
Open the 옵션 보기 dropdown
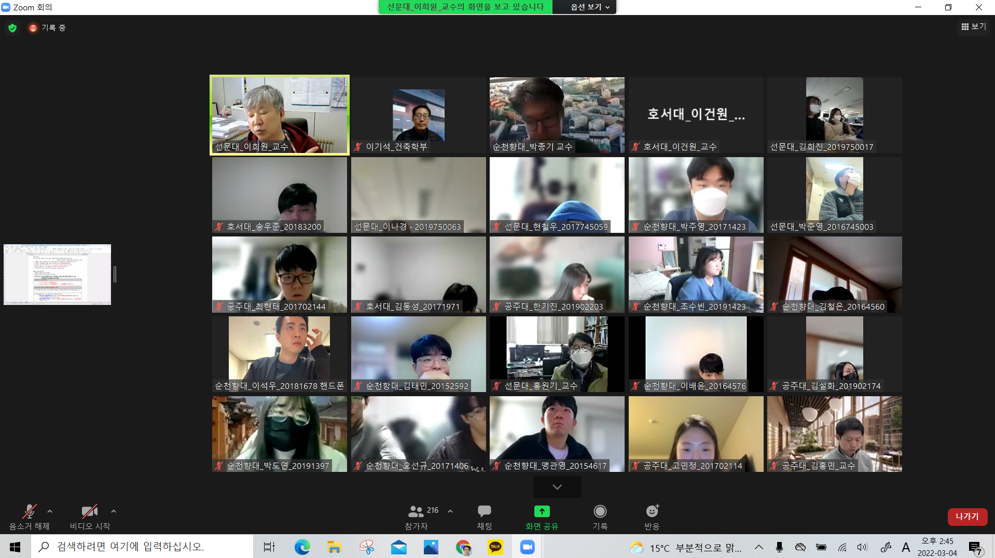[x=590, y=7]
